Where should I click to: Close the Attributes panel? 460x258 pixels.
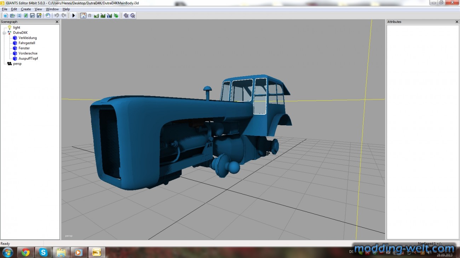(x=457, y=22)
